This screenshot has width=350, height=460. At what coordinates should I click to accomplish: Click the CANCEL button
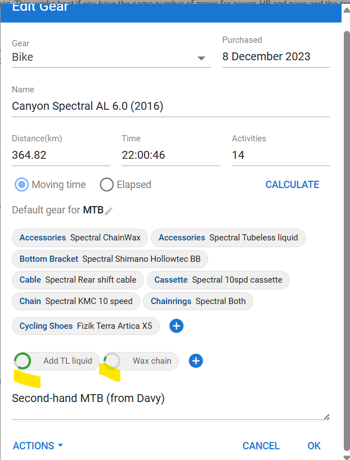(x=261, y=446)
